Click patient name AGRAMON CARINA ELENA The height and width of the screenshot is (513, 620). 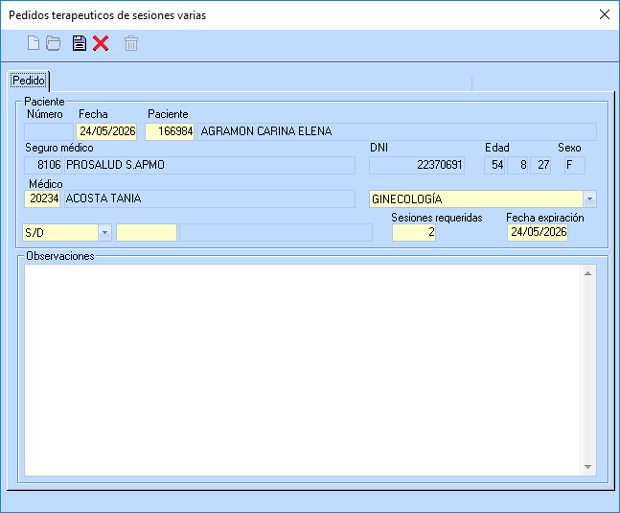[397, 131]
